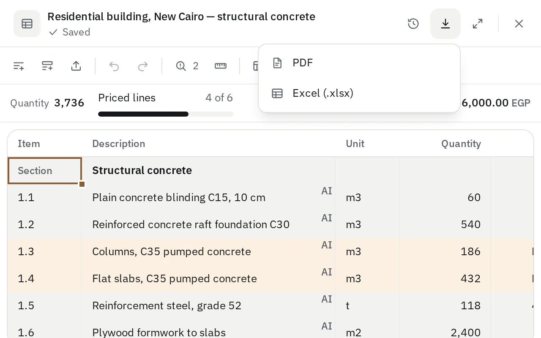The width and height of the screenshot is (541, 338).
Task: Click AI badge on Reinforcement steel row
Action: click(x=327, y=299)
